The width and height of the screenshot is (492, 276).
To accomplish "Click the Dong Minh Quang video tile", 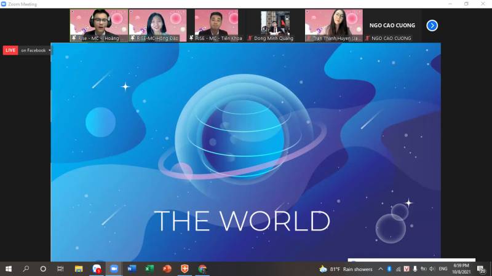I will click(275, 25).
